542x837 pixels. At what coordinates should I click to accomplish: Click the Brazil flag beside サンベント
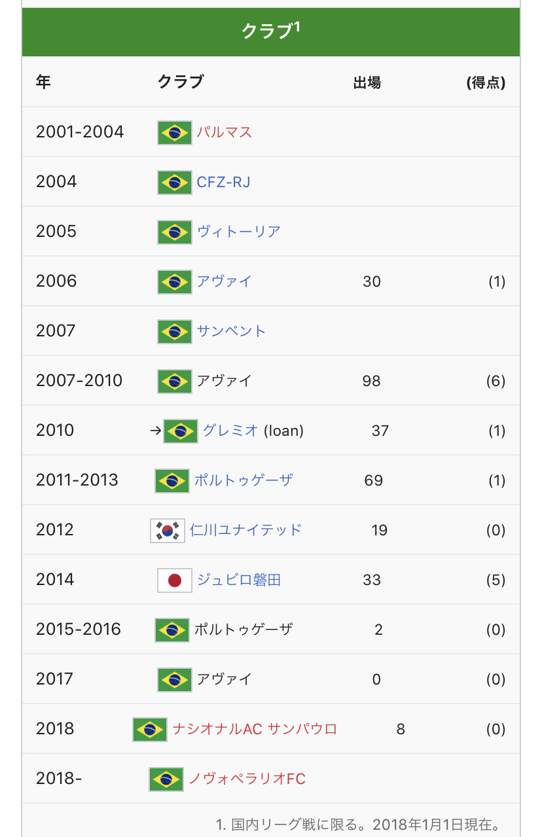click(x=175, y=332)
